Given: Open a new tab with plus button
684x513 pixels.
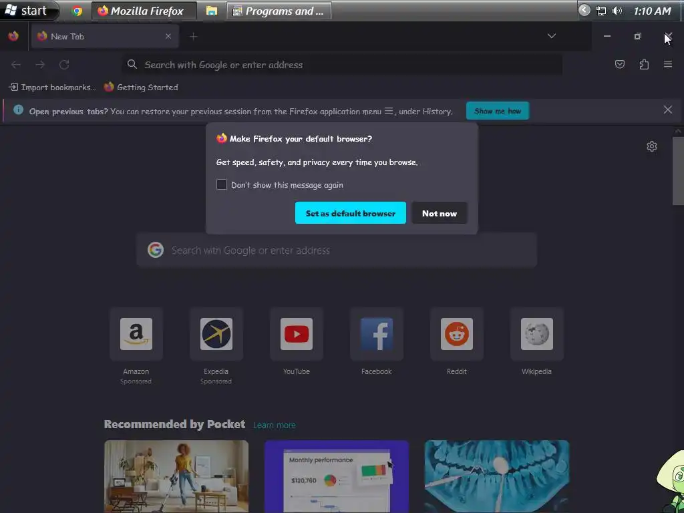Looking at the screenshot, I should point(193,37).
